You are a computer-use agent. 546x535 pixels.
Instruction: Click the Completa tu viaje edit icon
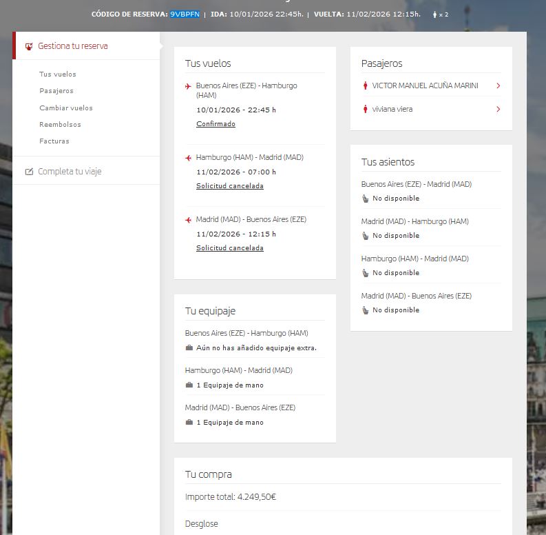(x=29, y=172)
